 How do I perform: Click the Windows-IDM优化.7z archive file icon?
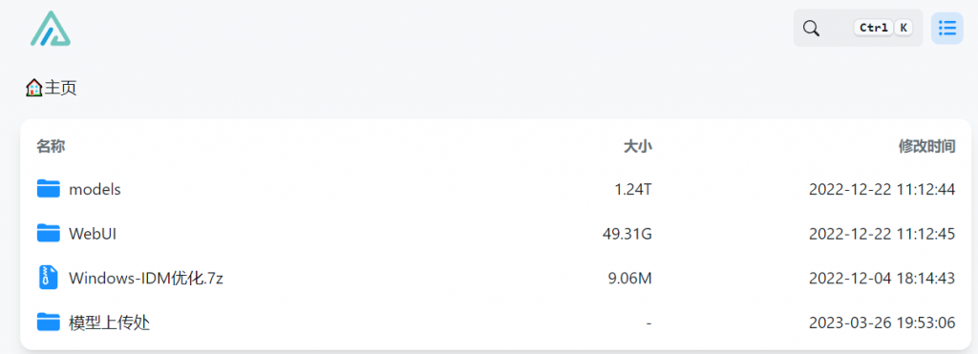click(48, 278)
